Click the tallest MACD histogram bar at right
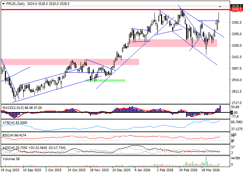 (x=220, y=109)
